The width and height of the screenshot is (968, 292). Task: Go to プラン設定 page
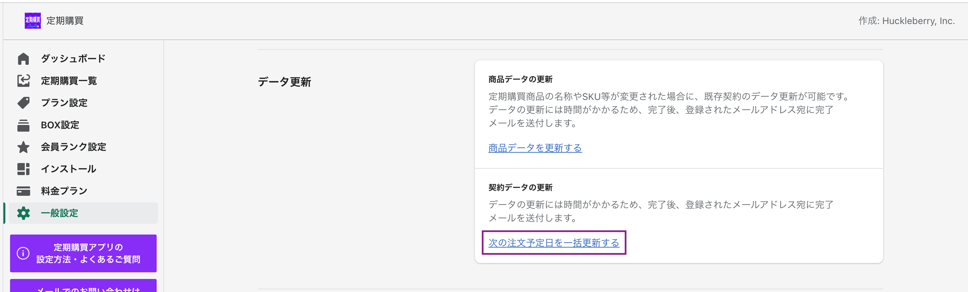click(x=64, y=103)
